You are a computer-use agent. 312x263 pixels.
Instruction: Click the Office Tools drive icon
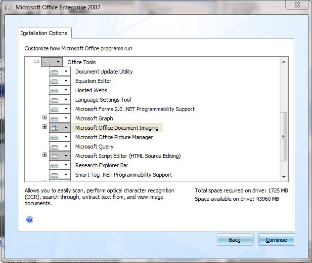[46, 63]
